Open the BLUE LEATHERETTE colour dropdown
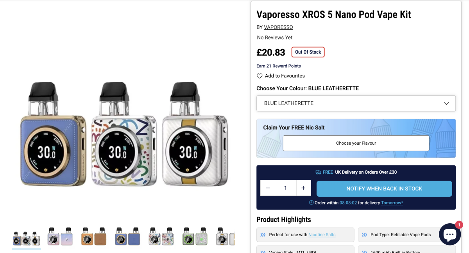469x253 pixels. click(356, 103)
